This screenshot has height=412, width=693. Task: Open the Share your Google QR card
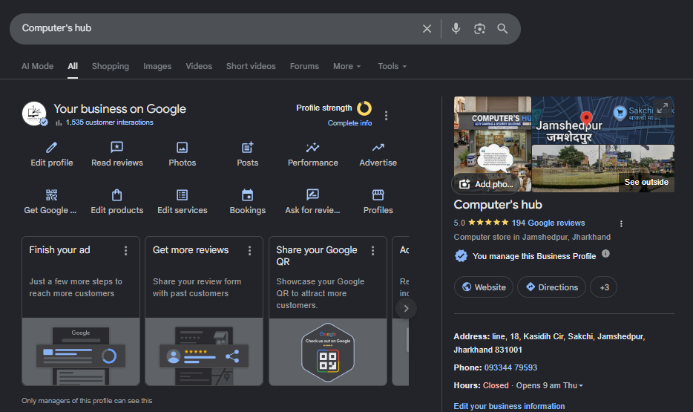coord(328,311)
